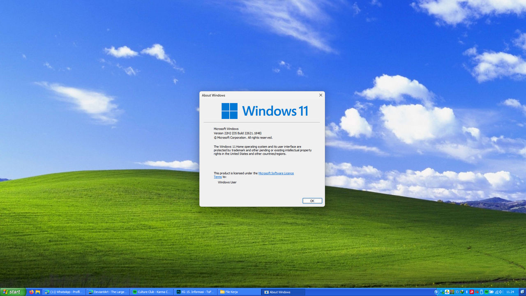Launch Firefox from quick launch
526x296 pixels.
click(x=32, y=292)
